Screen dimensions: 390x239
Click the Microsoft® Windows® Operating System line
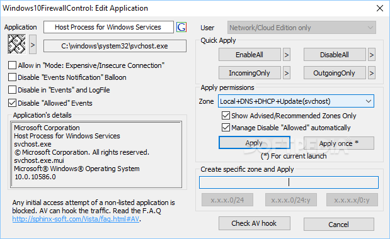(x=77, y=169)
